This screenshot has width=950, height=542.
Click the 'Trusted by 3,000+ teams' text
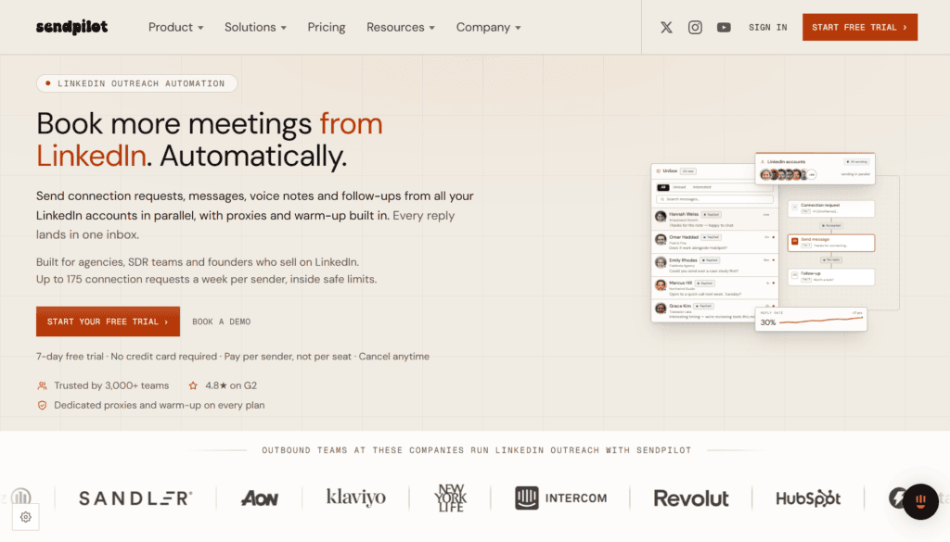pyautogui.click(x=111, y=386)
